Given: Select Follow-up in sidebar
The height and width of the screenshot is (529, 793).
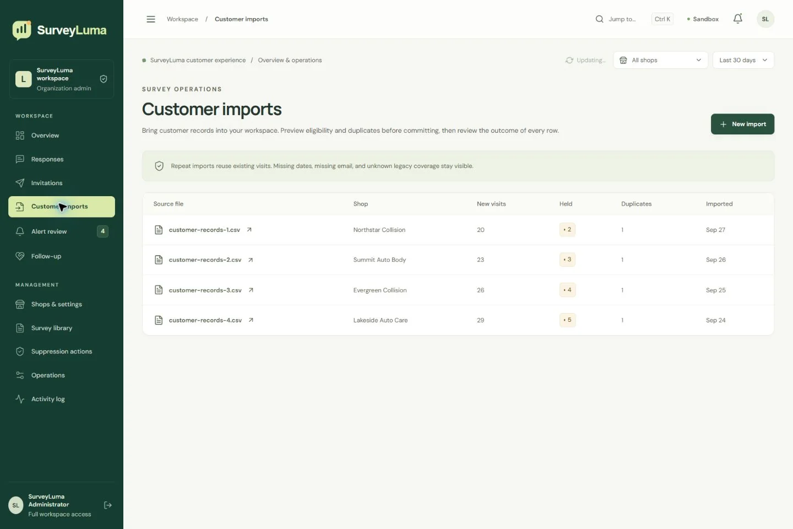Looking at the screenshot, I should tap(62, 256).
